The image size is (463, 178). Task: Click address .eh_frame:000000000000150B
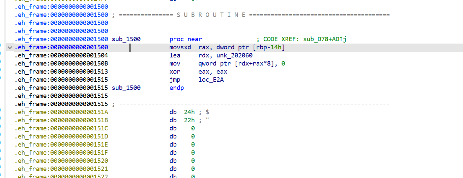click(x=61, y=63)
